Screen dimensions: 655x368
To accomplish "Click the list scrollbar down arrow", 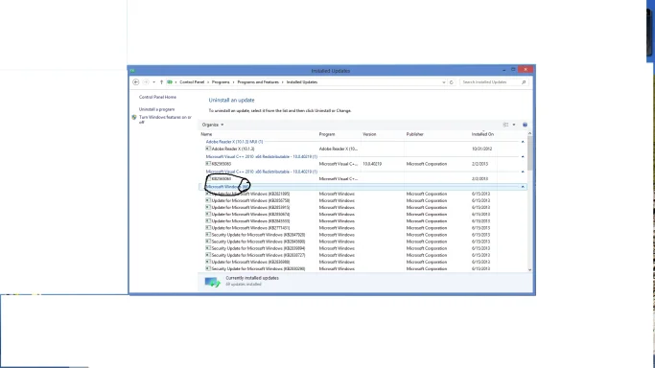I will [x=529, y=270].
